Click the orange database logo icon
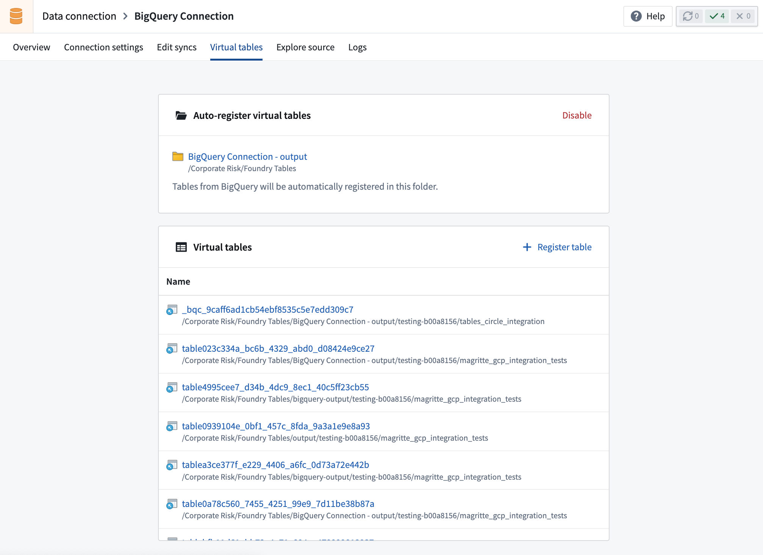Screen dimensions: 763x555 click(x=16, y=16)
